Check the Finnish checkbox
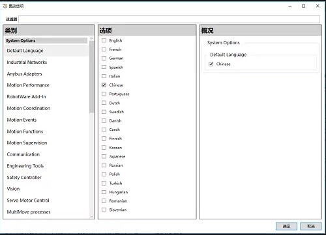 click(104, 139)
